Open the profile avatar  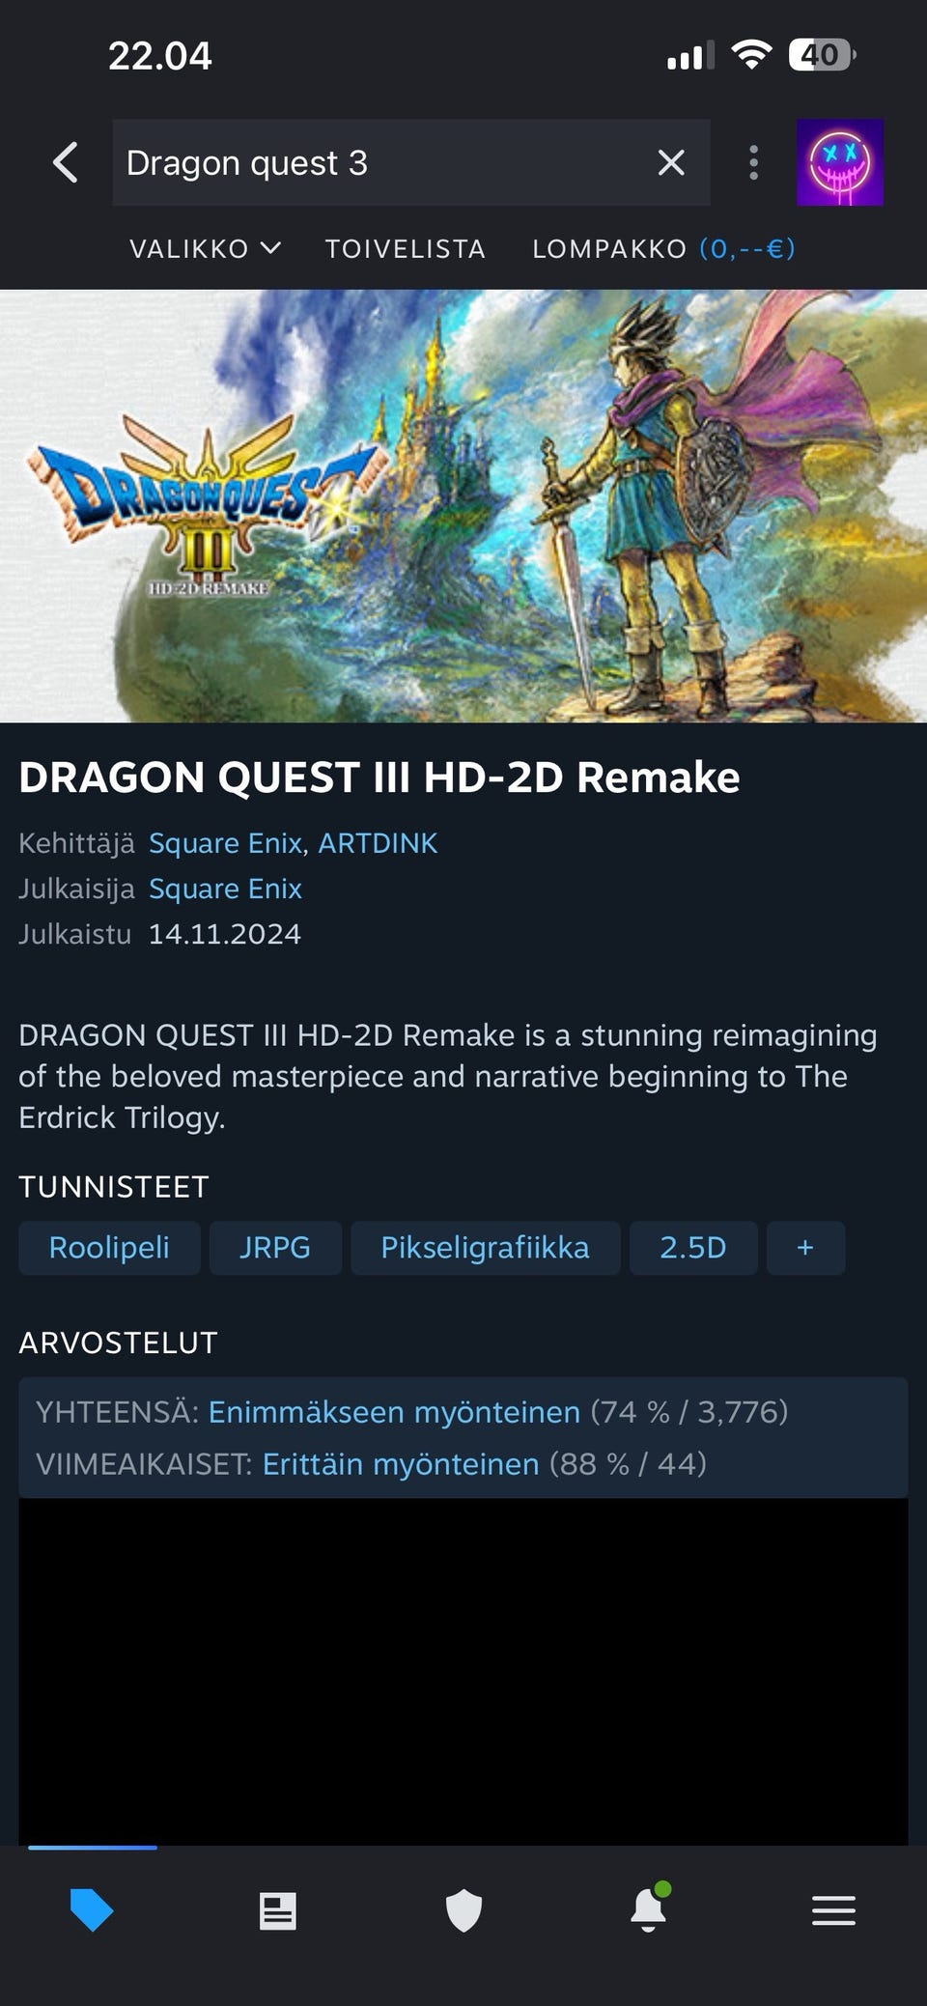(x=839, y=162)
